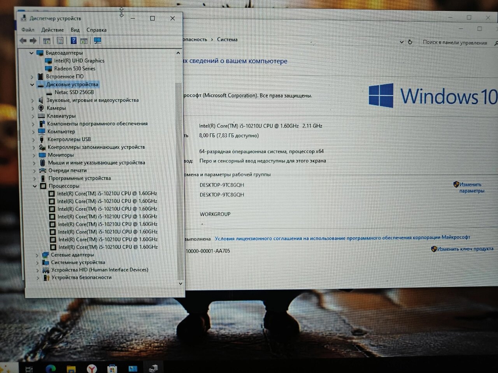Viewport: 498px width, 373px height.
Task: Click the scroll-up arrow in Device Manager
Action: [x=178, y=53]
